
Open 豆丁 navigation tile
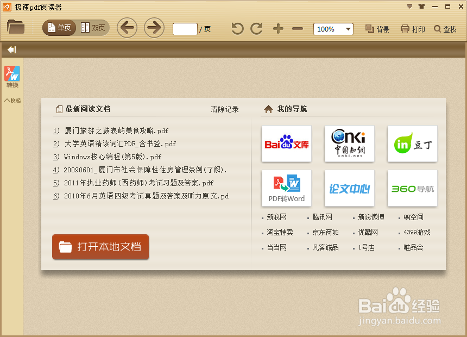click(413, 143)
